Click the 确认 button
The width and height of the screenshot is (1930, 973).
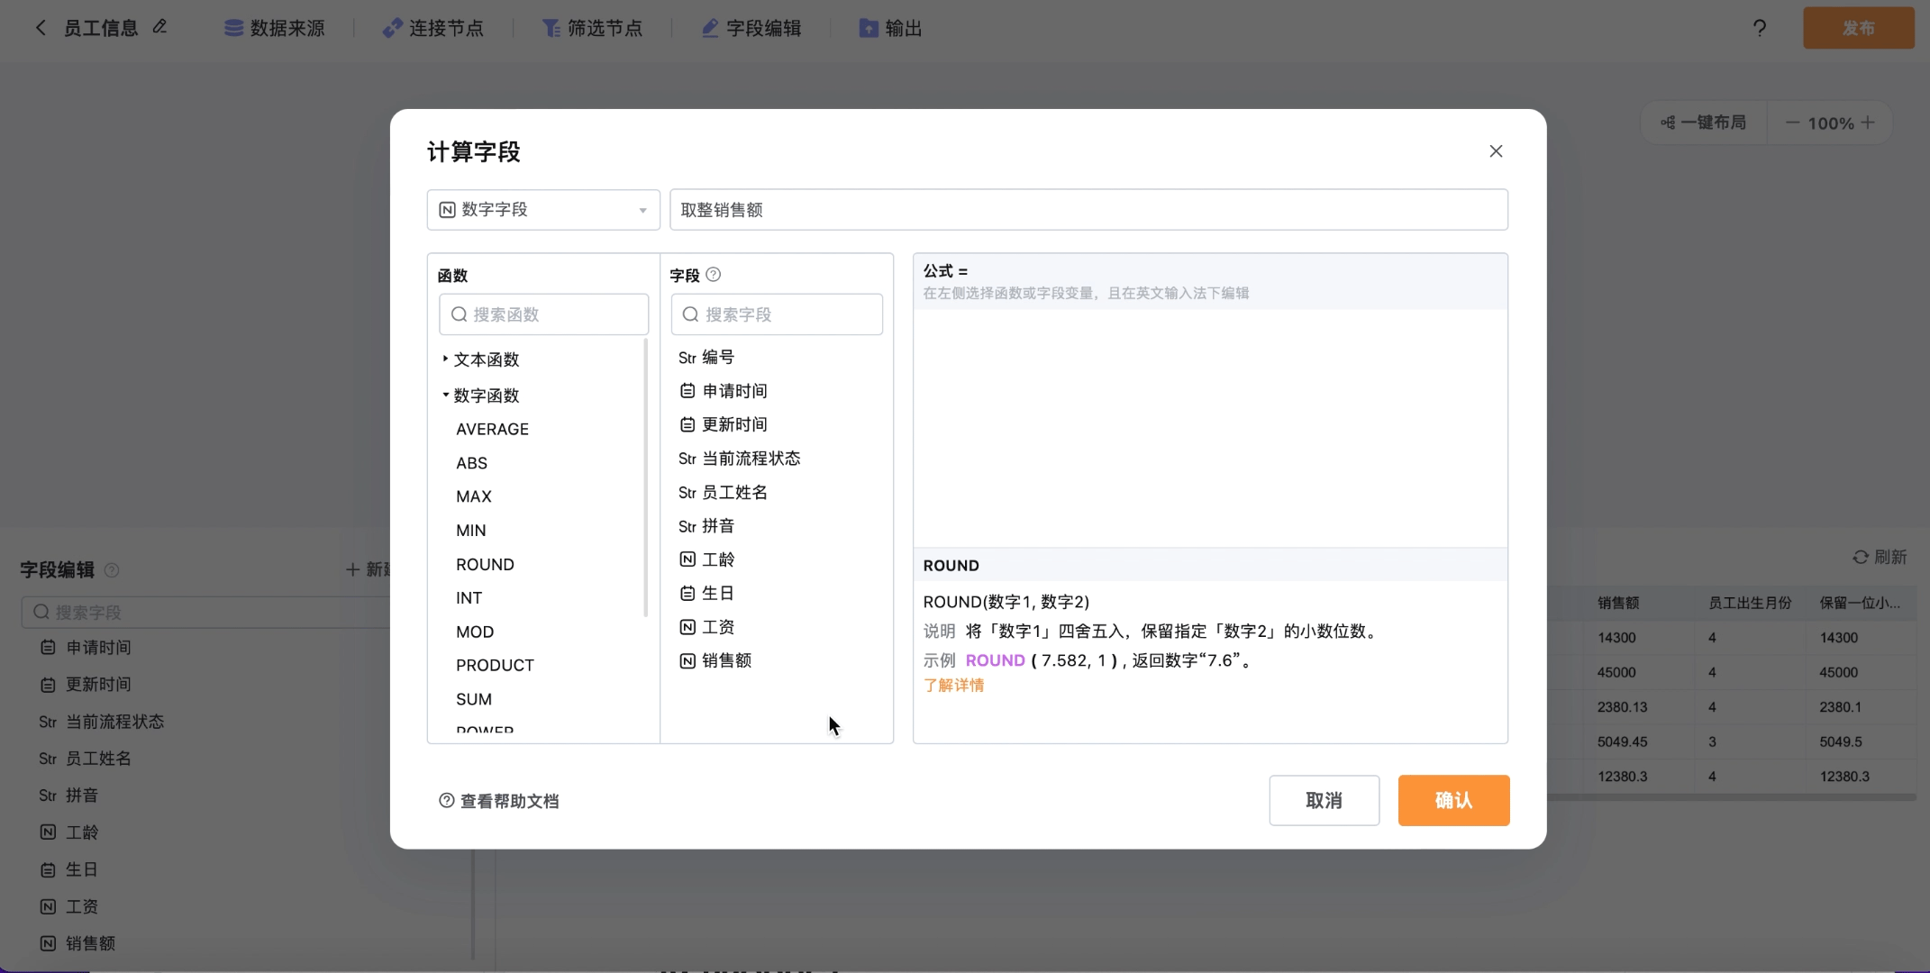click(1453, 800)
